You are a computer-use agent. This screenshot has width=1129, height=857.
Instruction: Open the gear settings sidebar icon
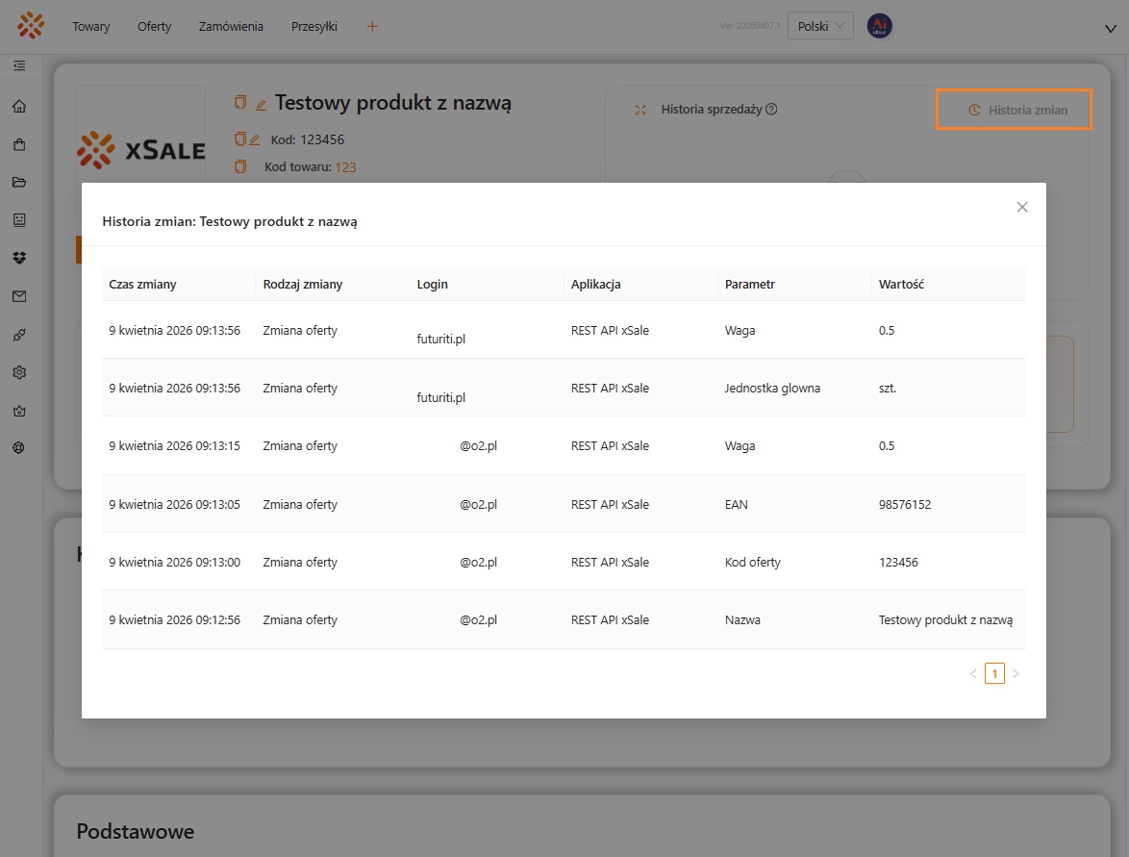19,372
